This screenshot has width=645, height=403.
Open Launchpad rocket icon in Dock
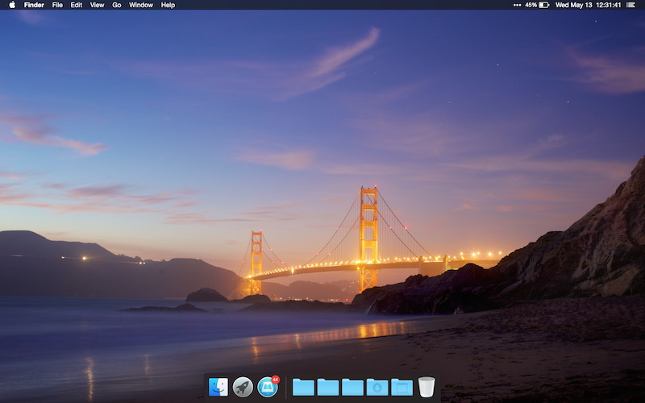pyautogui.click(x=243, y=387)
